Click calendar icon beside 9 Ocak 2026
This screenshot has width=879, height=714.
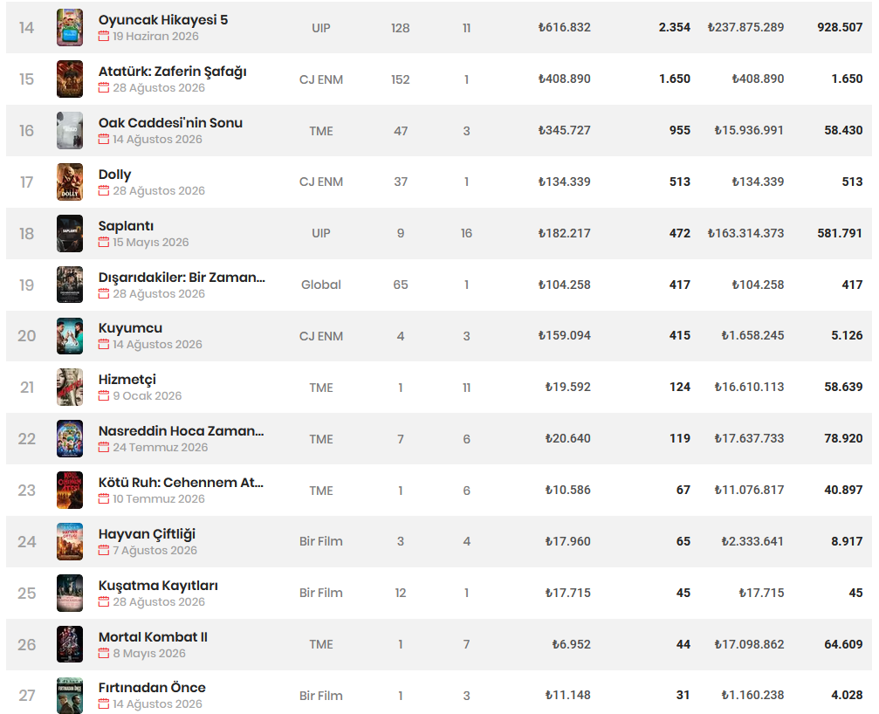point(104,395)
